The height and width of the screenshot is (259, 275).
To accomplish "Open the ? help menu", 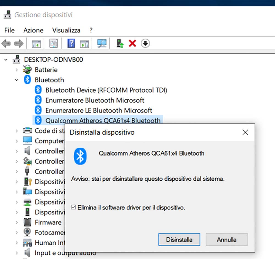I will click(x=91, y=30).
